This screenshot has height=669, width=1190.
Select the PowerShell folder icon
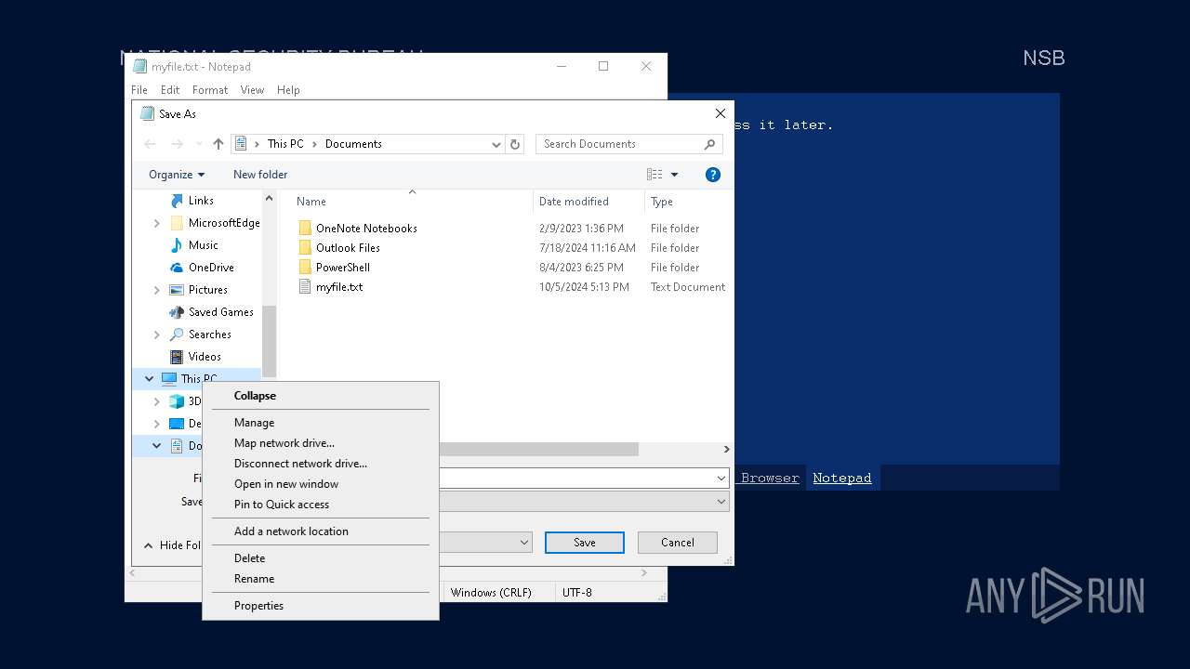305,268
